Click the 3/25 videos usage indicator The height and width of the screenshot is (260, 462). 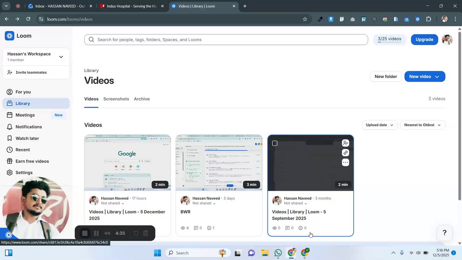[389, 39]
